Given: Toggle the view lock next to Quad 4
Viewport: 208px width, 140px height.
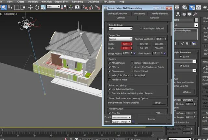Looking at the screenshot, I should point(133,121).
